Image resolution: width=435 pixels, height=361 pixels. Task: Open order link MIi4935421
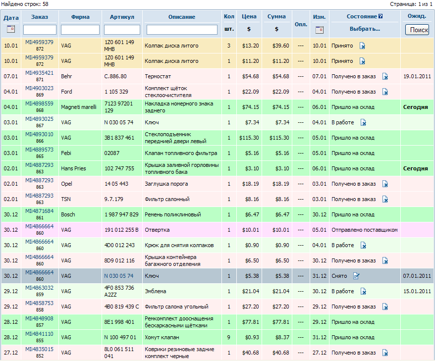point(39,73)
